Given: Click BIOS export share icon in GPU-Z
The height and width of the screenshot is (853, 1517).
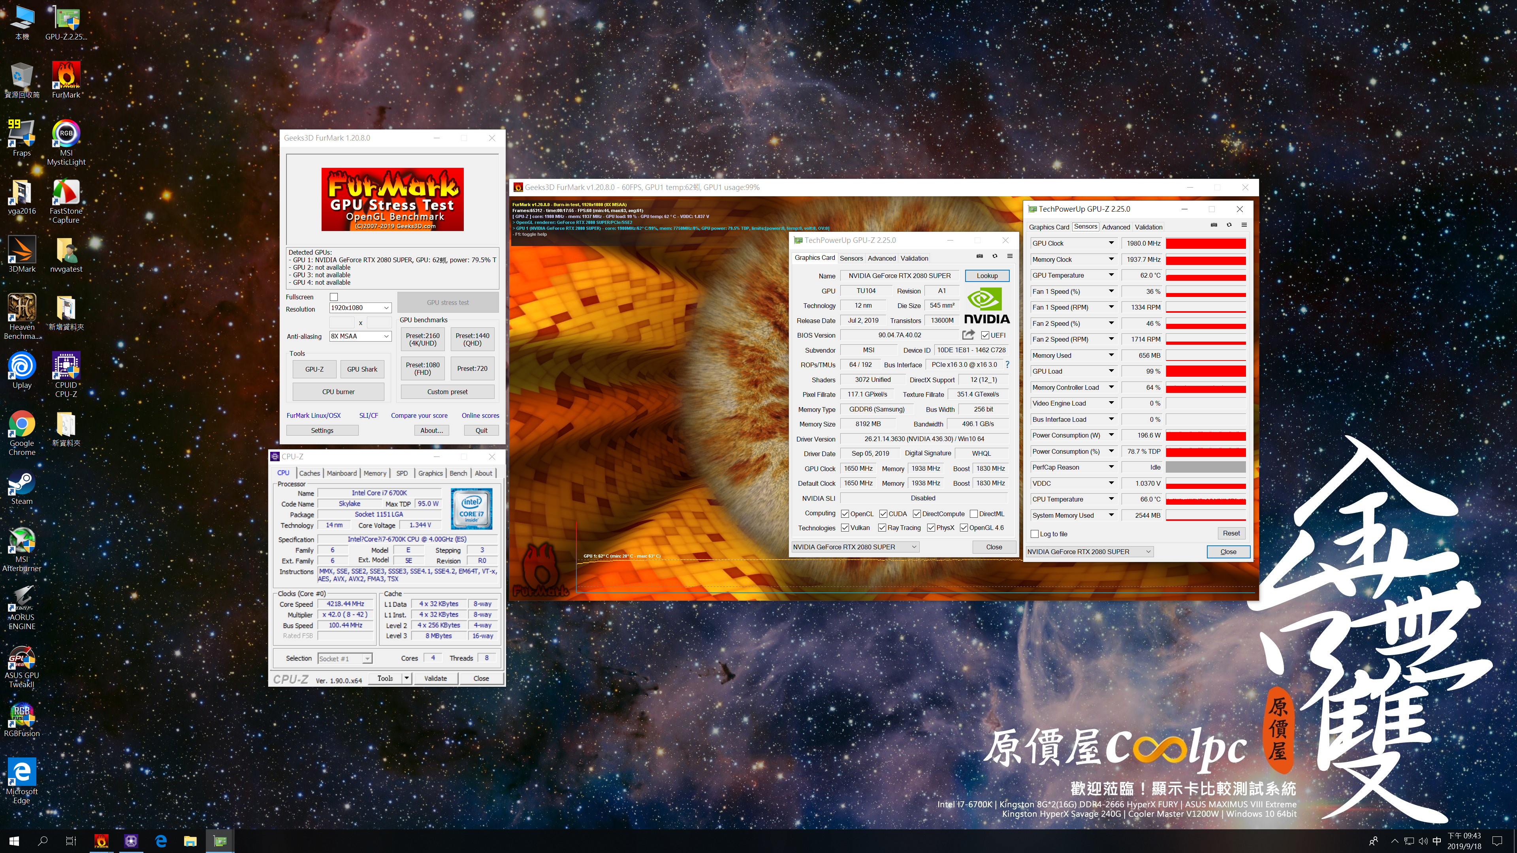Looking at the screenshot, I should 968,335.
